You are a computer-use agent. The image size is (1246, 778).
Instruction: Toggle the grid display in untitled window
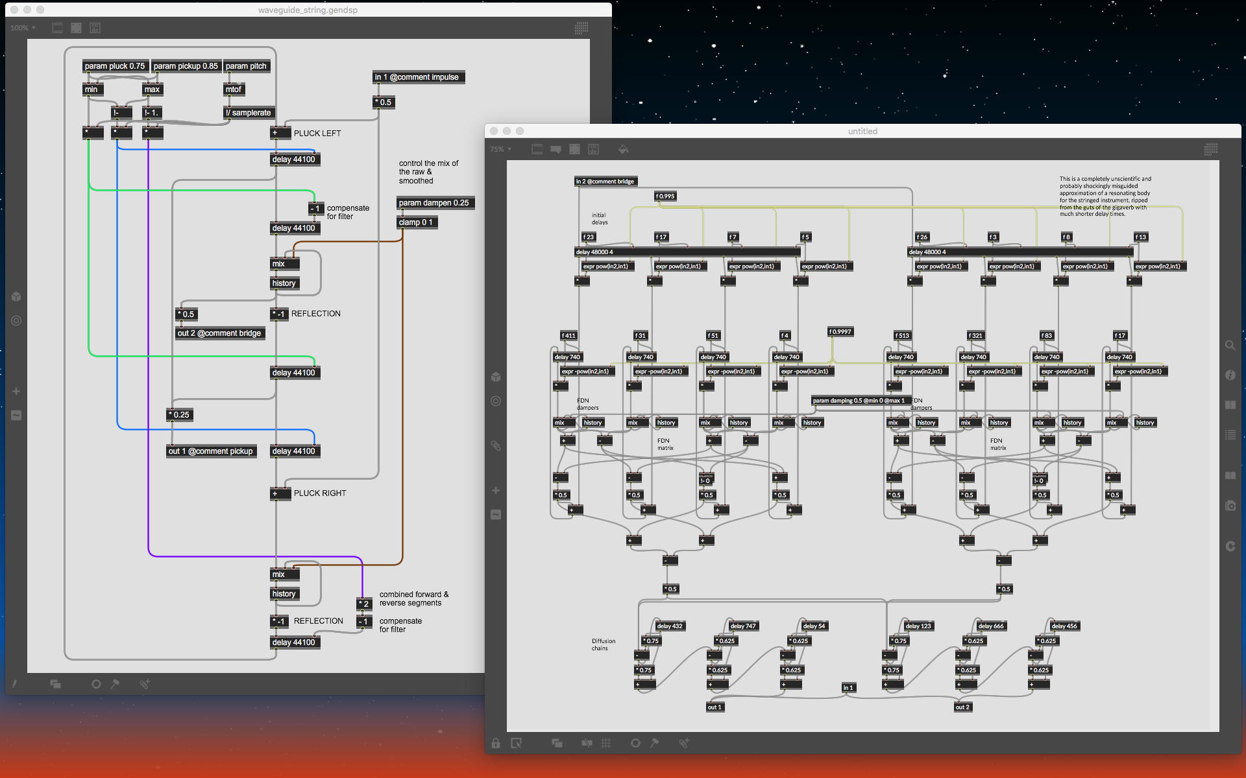click(606, 743)
